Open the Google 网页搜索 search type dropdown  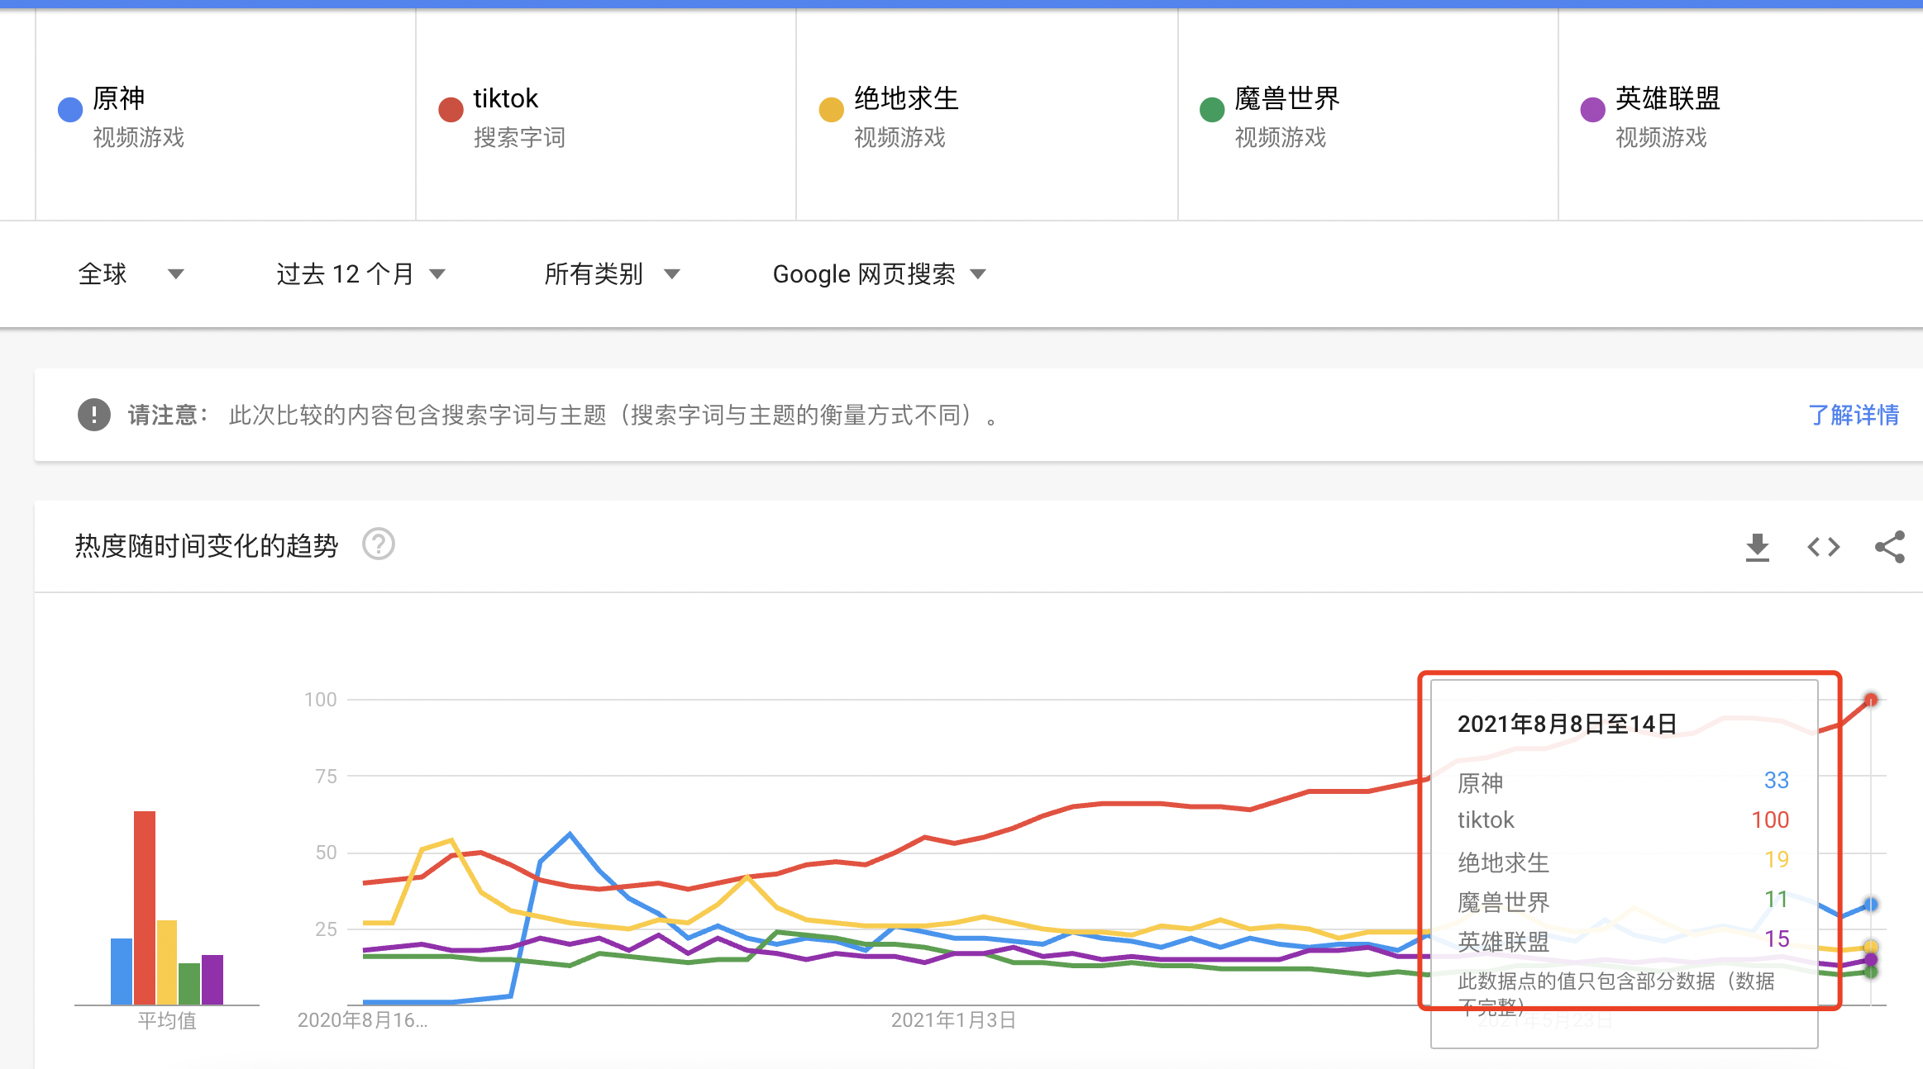click(x=880, y=273)
